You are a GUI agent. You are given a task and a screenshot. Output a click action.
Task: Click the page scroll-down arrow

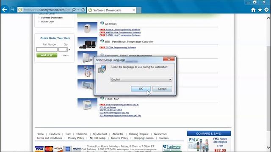tap(268, 148)
